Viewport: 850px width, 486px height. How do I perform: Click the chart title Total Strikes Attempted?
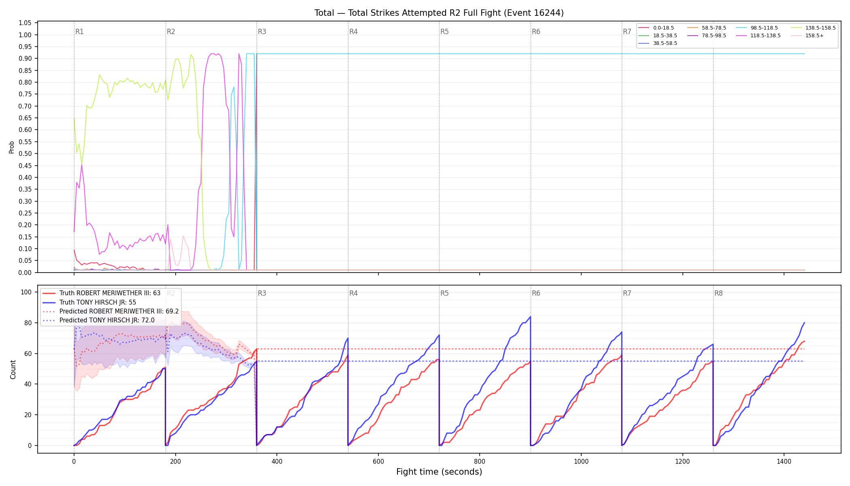(x=439, y=13)
